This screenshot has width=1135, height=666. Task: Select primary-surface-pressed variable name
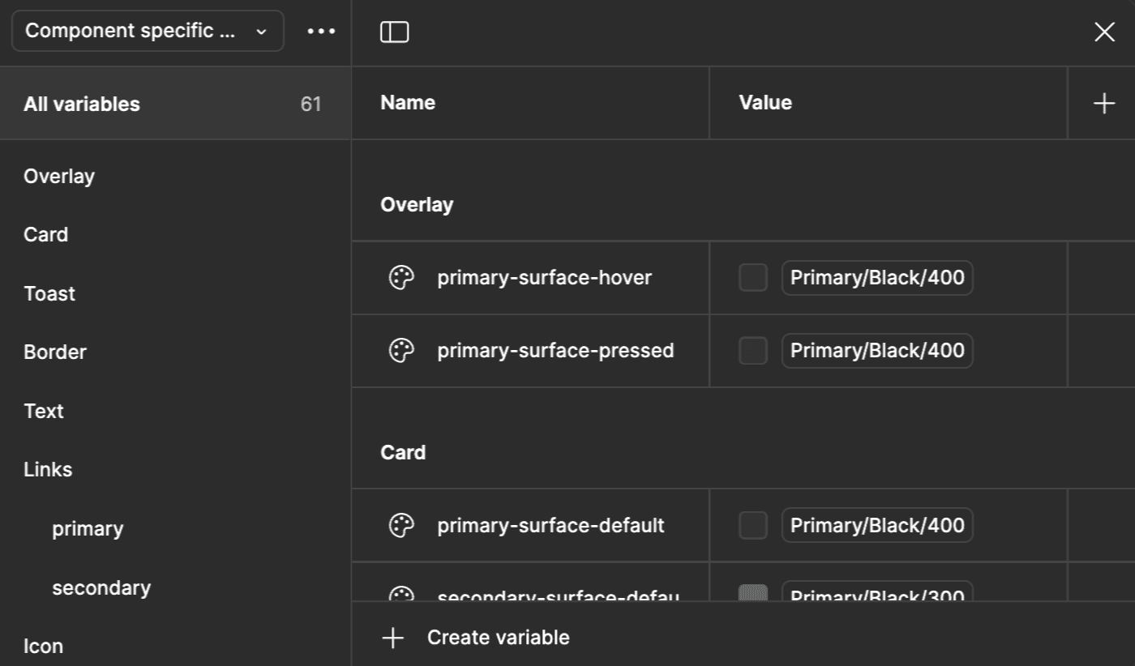pos(555,351)
